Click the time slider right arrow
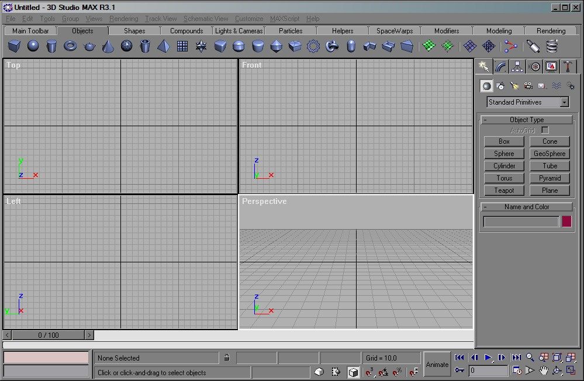Viewport: 584px width, 381px height. pyautogui.click(x=89, y=335)
